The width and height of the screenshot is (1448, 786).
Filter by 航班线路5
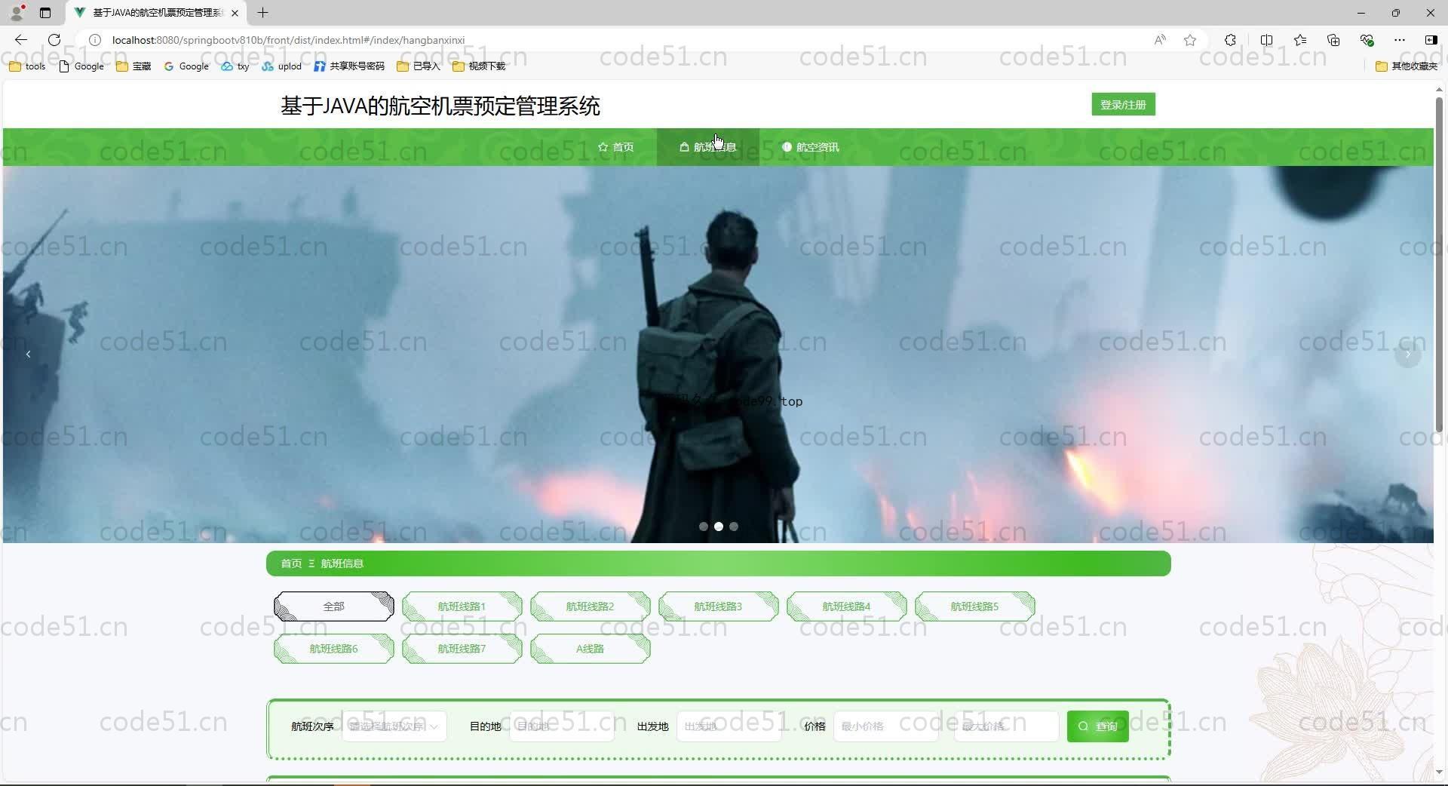pos(974,606)
